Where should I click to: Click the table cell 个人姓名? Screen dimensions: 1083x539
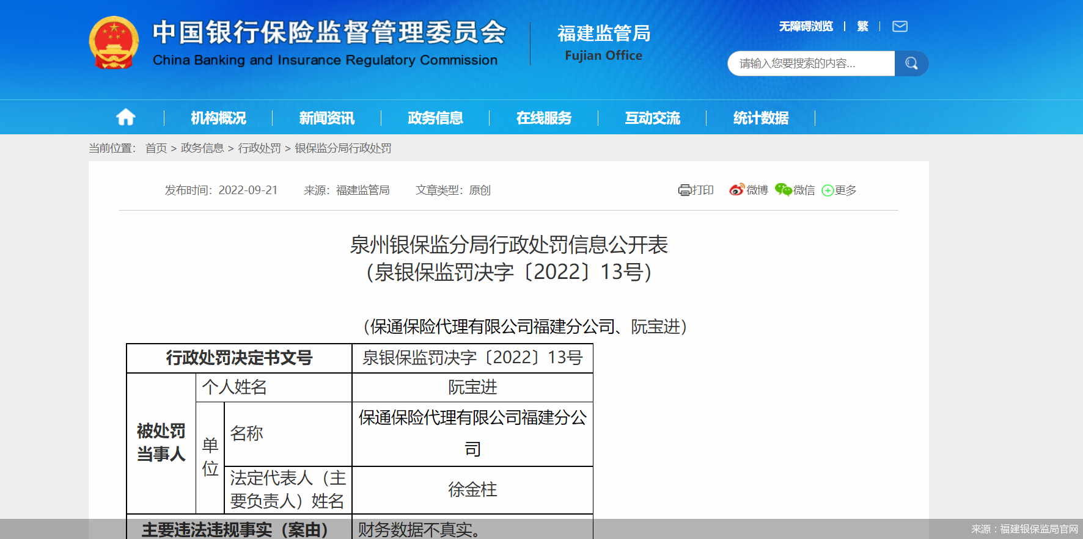coord(274,387)
